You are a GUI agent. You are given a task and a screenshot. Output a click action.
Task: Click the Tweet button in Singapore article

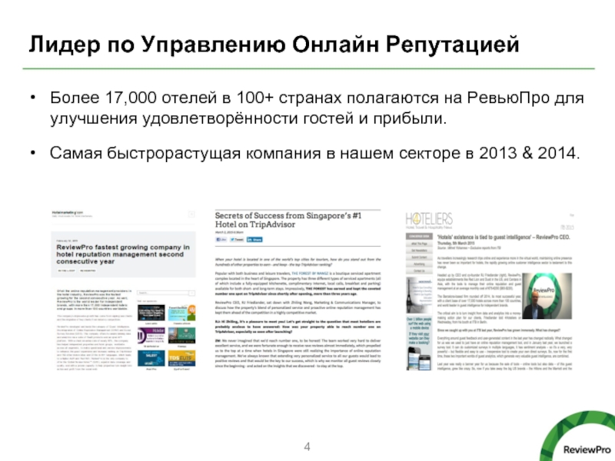(x=237, y=240)
